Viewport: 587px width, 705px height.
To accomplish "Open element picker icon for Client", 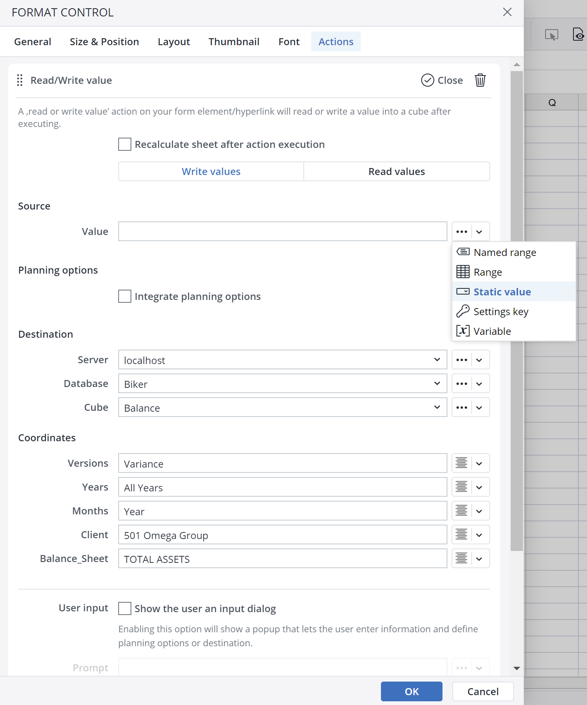I will click(x=462, y=535).
